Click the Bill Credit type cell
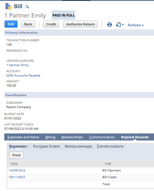The image size is (154, 191). [109, 177]
